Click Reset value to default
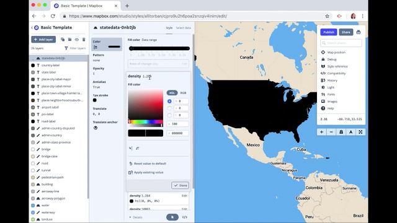Screen dimensions: 397x223 [x=148, y=164]
